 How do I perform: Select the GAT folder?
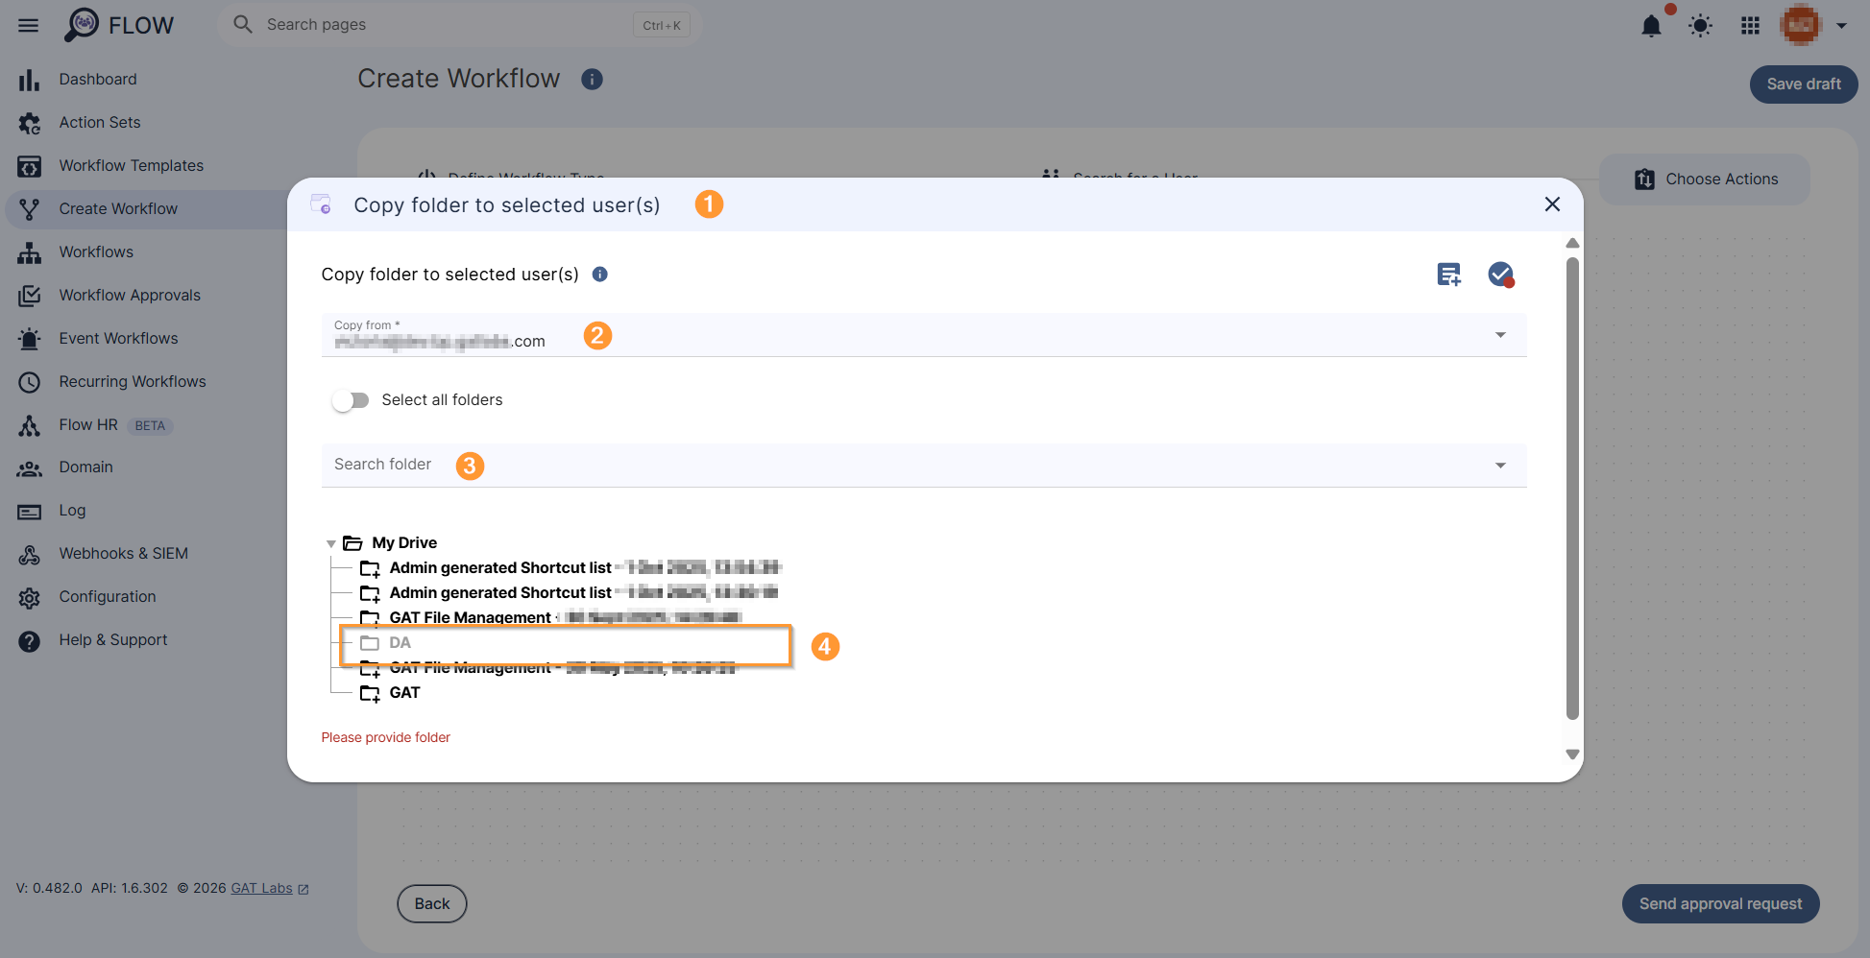(404, 693)
